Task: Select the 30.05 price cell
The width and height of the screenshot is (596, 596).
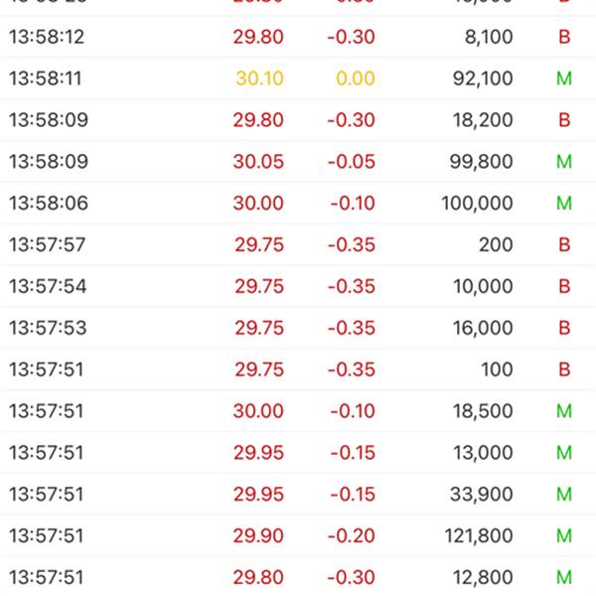Action: [x=258, y=162]
